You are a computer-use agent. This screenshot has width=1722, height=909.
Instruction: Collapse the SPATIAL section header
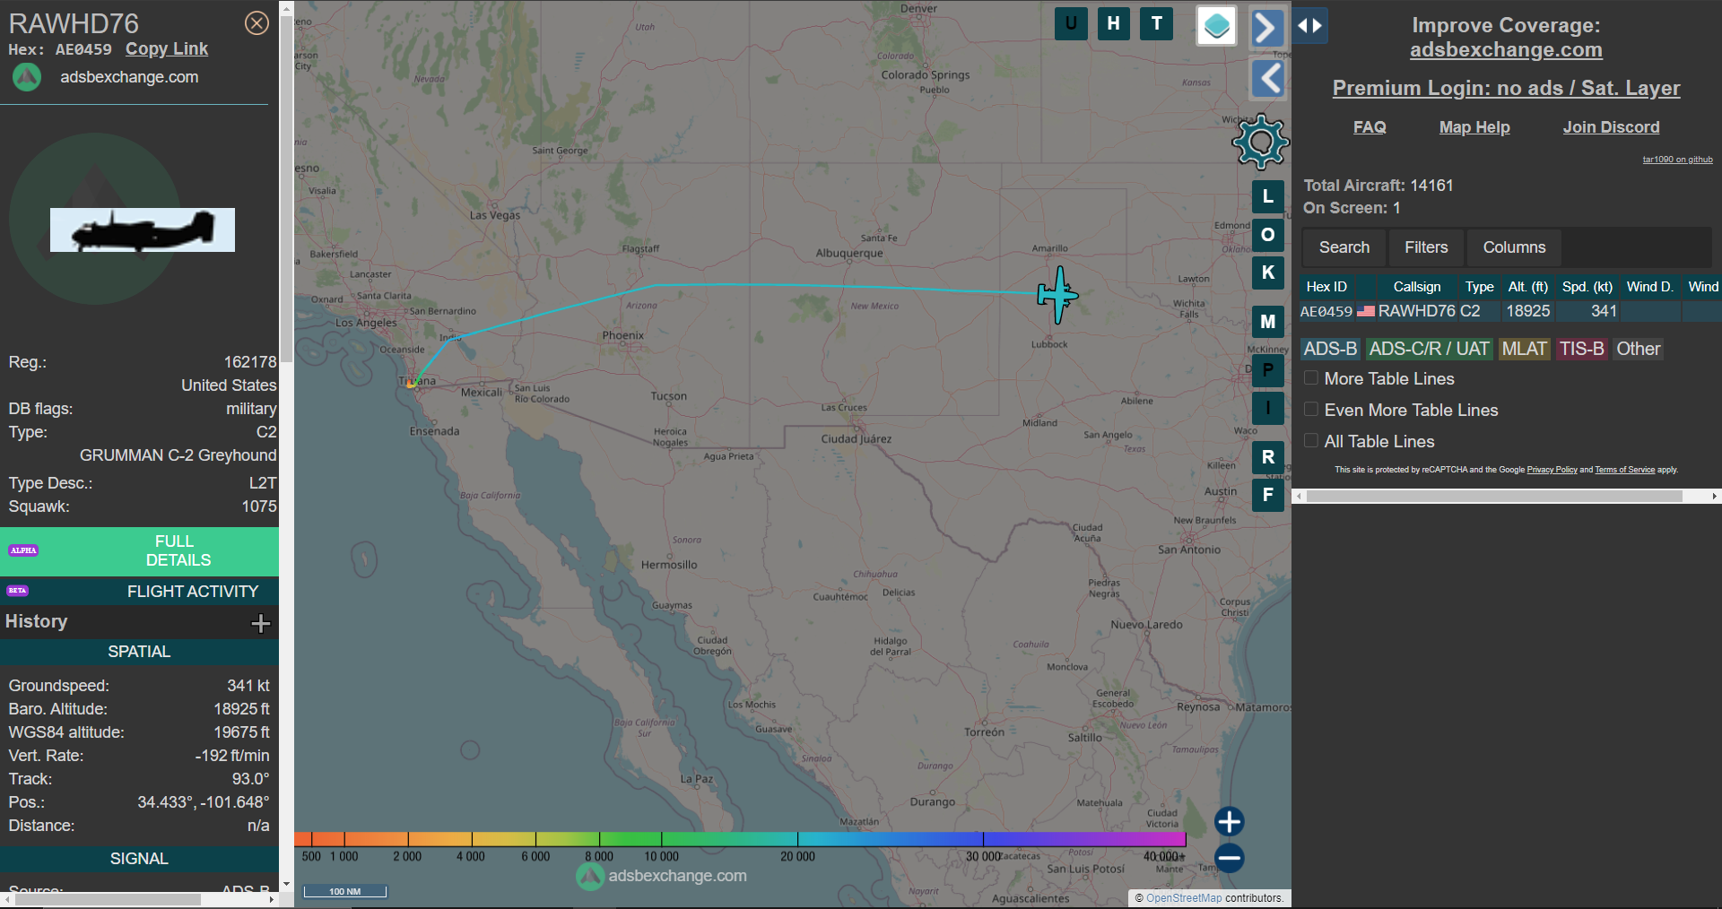click(139, 652)
